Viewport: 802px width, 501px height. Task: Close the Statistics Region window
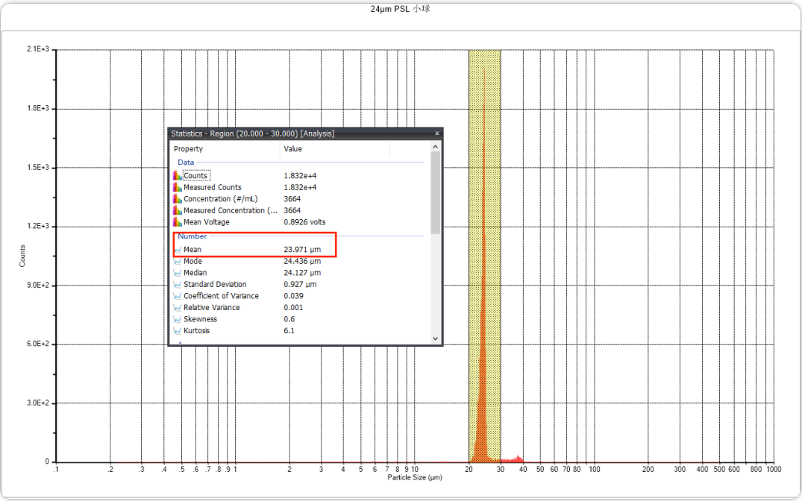(436, 133)
